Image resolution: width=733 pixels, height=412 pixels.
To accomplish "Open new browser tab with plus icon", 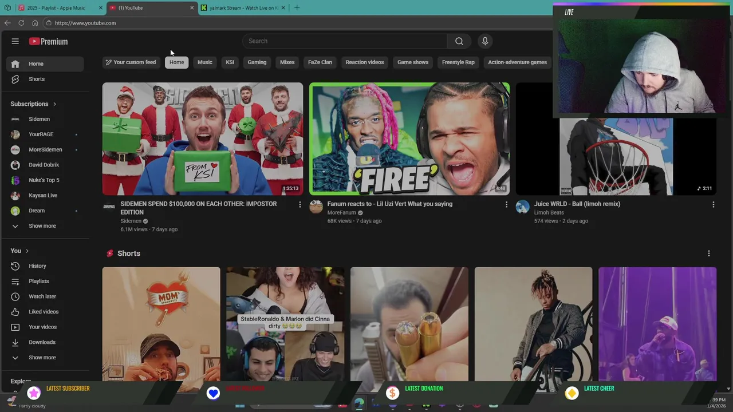I will pos(297,7).
